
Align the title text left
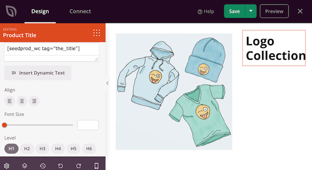(10, 101)
